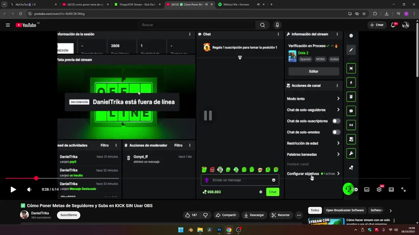
Task: Go back to the previous page
Action: [5, 14]
